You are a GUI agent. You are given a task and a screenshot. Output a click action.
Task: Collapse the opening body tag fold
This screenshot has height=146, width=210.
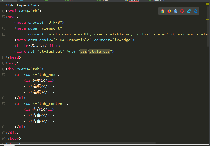click(4, 63)
